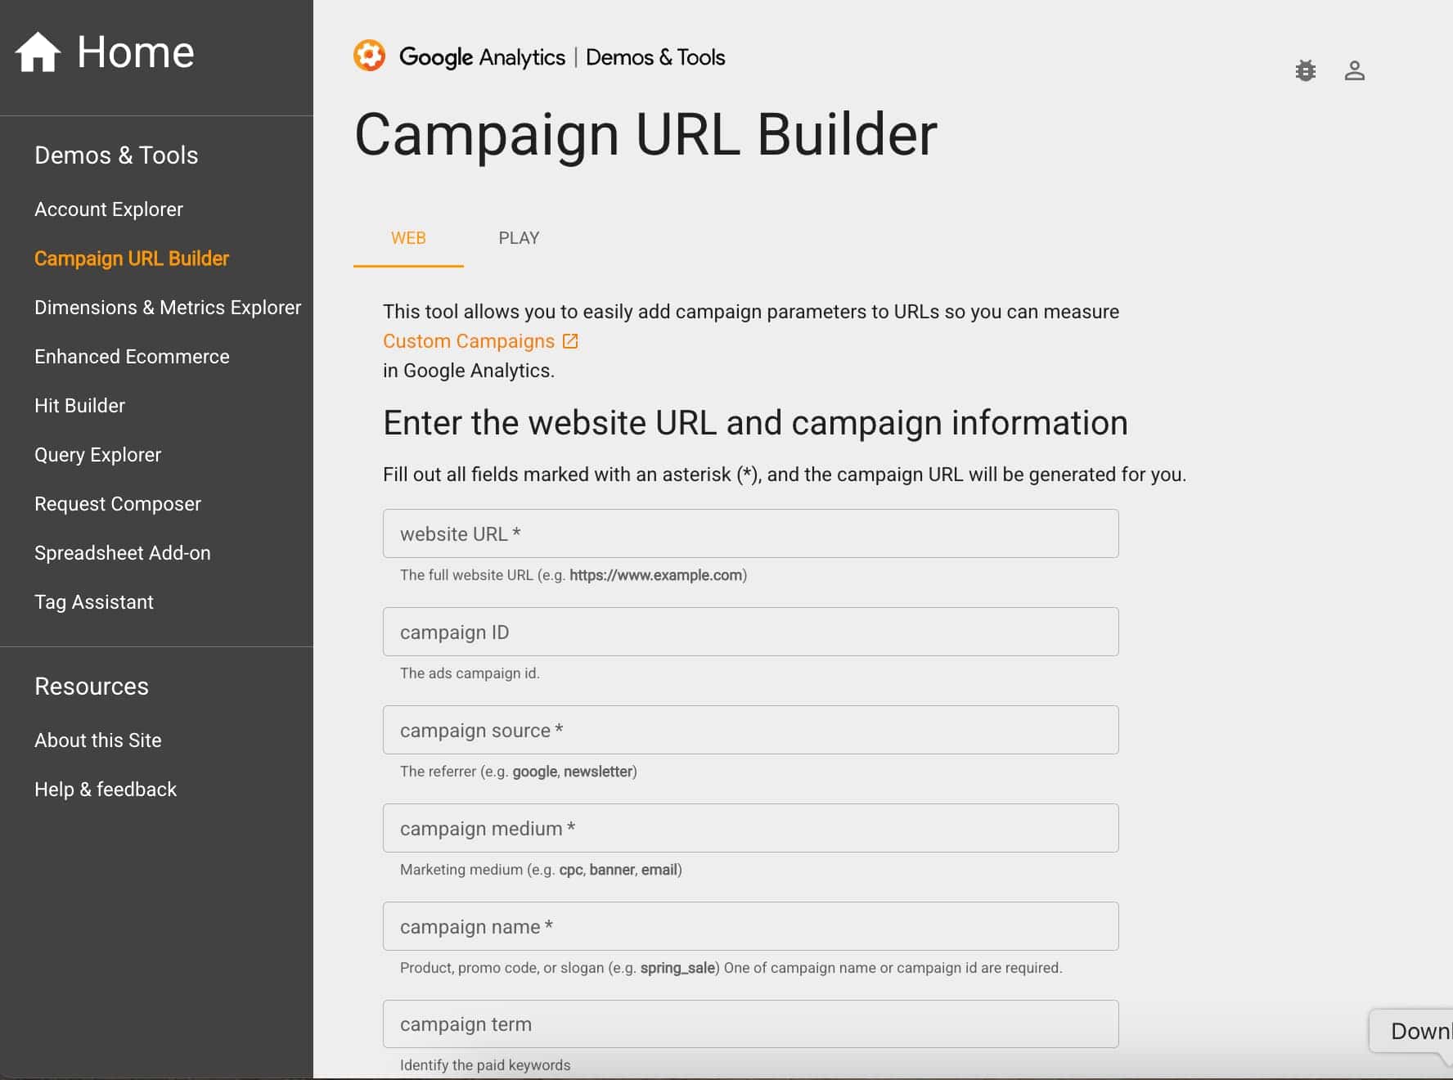Click into the campaign ID field

[x=750, y=632]
